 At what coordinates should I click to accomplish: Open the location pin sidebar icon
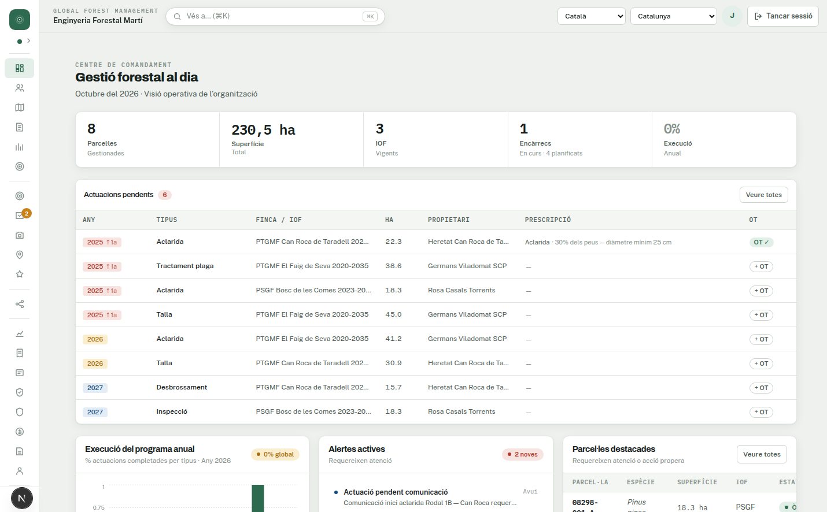pos(20,255)
